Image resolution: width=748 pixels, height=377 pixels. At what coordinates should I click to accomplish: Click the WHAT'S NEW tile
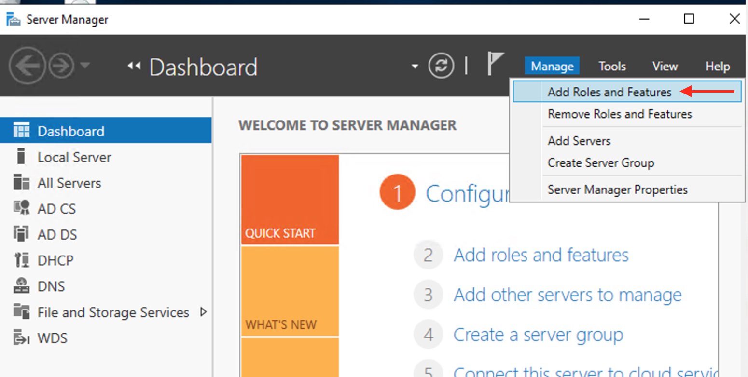click(x=290, y=291)
